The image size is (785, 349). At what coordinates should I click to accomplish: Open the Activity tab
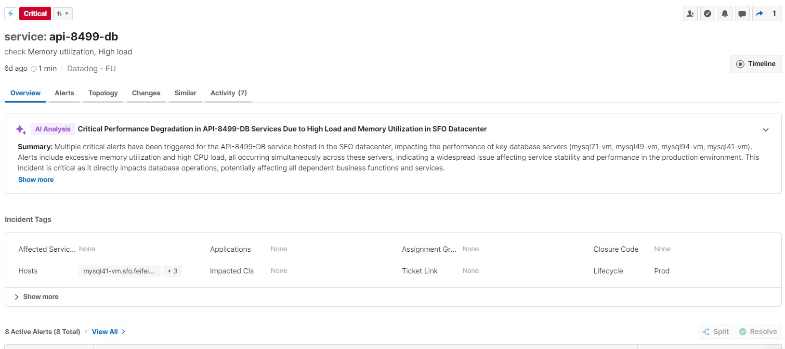(x=228, y=93)
